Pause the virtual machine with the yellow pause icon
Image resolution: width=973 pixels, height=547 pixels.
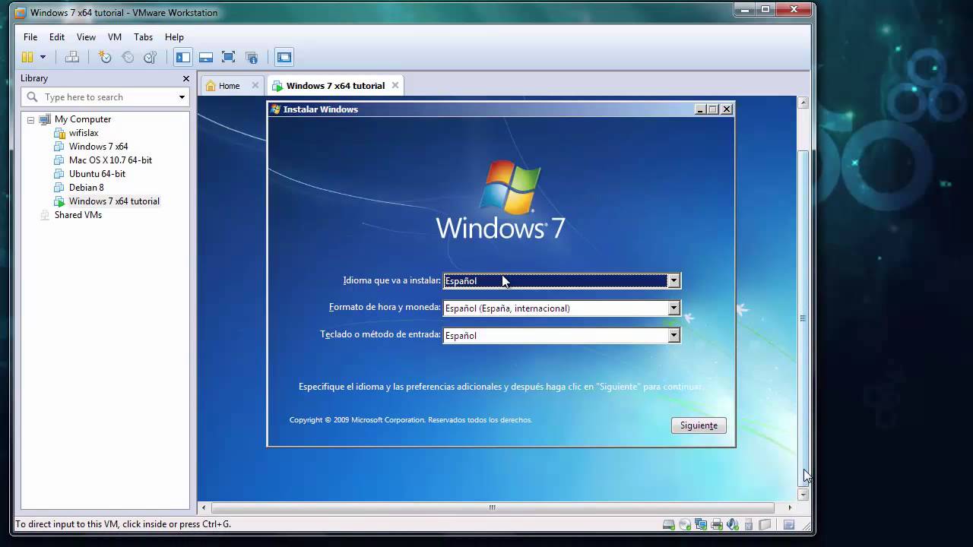[x=27, y=57]
